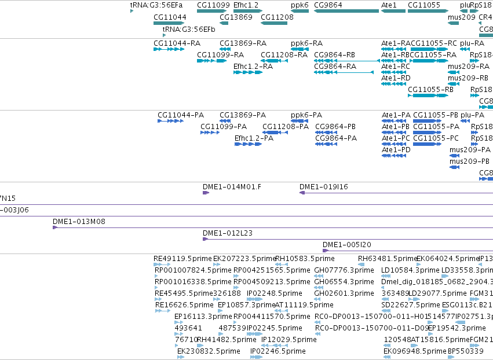Open the mus209-RA transcript label

pos(469,67)
